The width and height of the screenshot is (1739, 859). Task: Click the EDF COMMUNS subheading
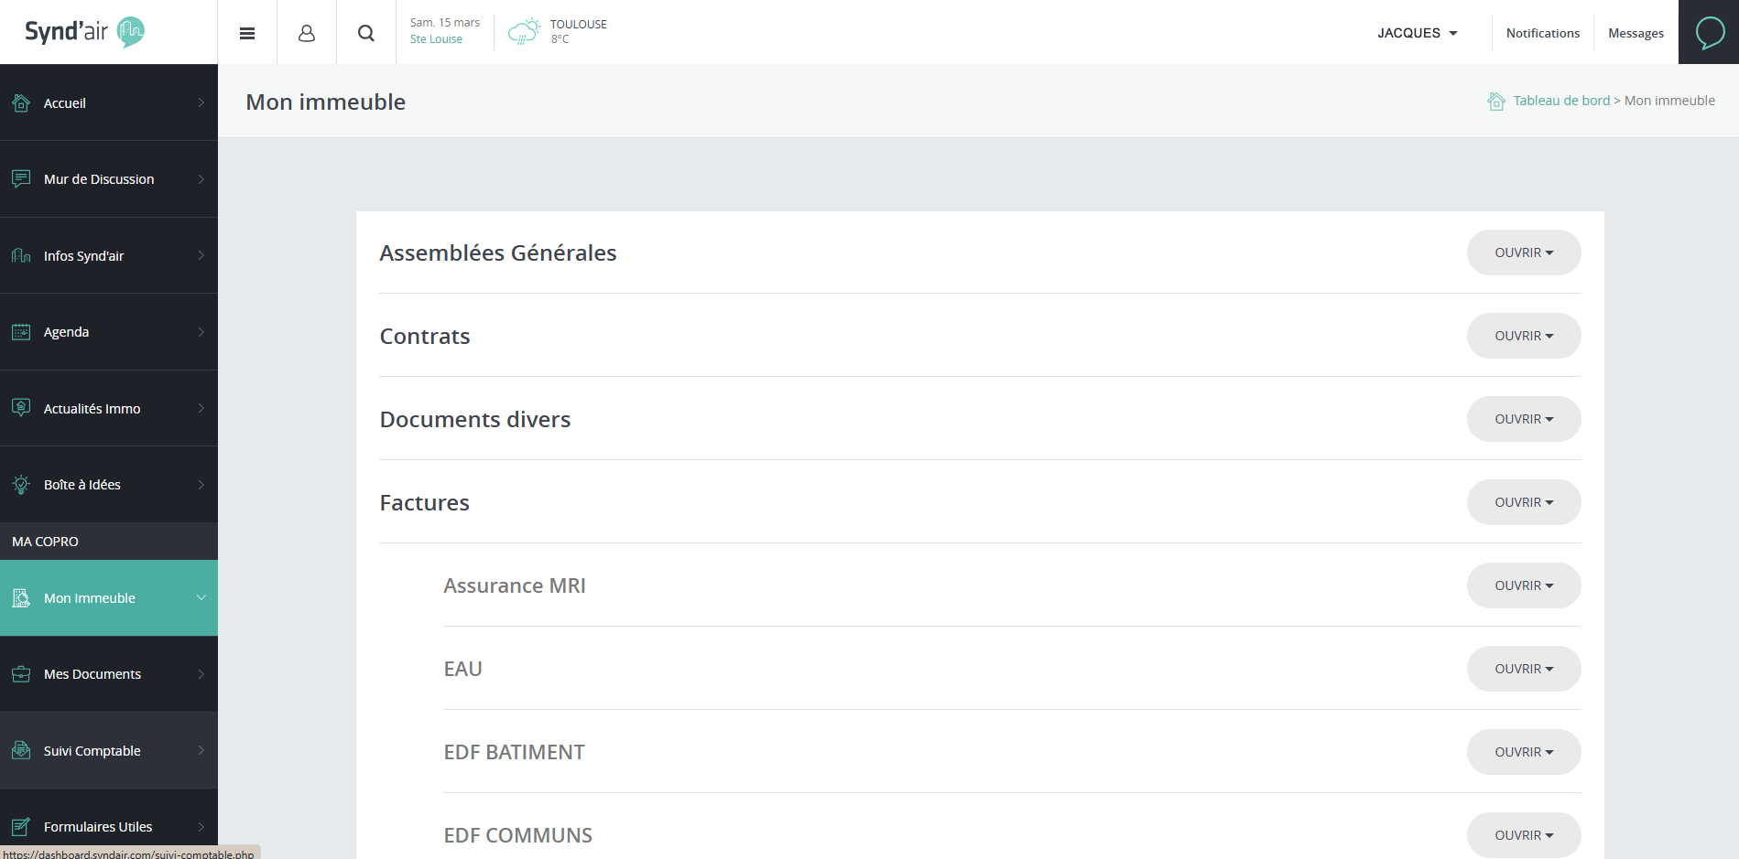[518, 835]
